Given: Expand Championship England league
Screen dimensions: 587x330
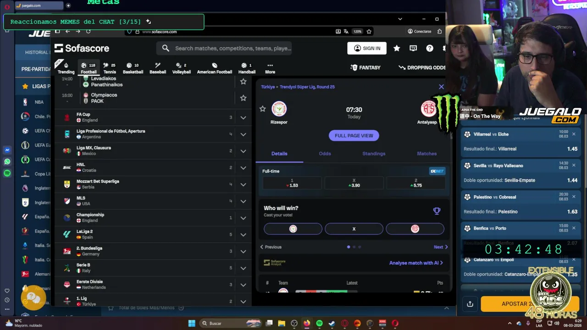Looking at the screenshot, I should (x=244, y=218).
